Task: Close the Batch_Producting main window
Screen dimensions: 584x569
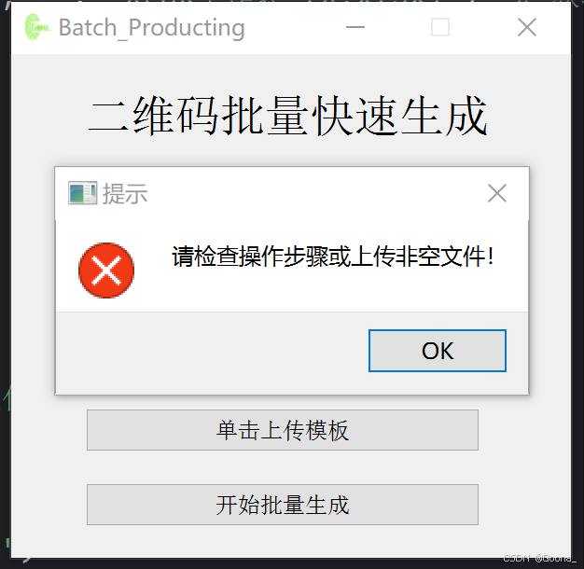Action: coord(527,27)
